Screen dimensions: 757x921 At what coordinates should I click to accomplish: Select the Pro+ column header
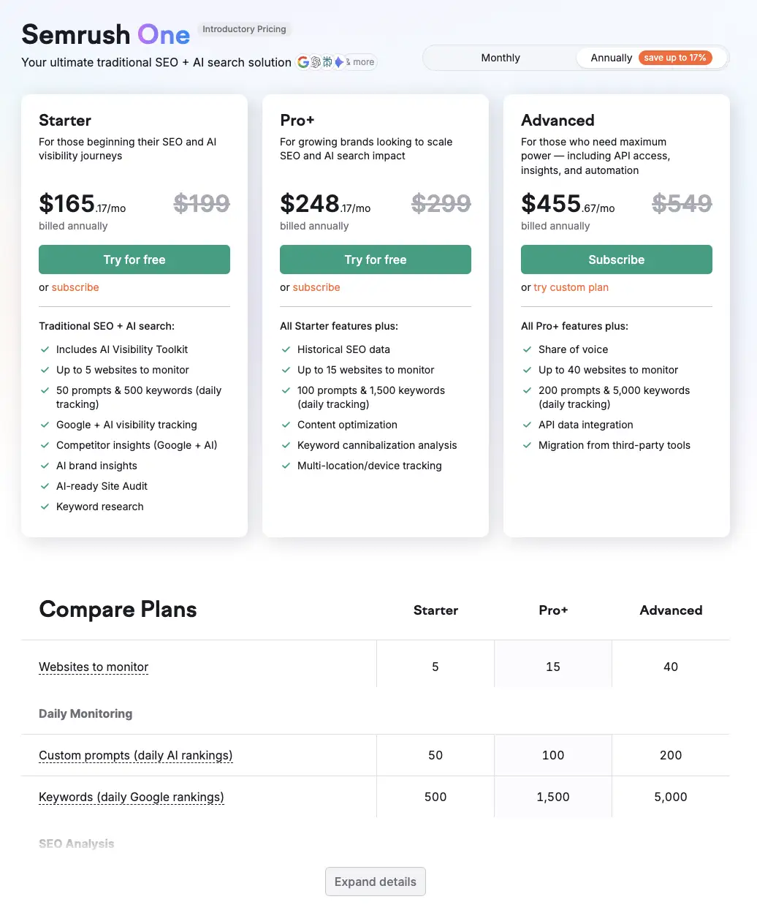click(553, 610)
